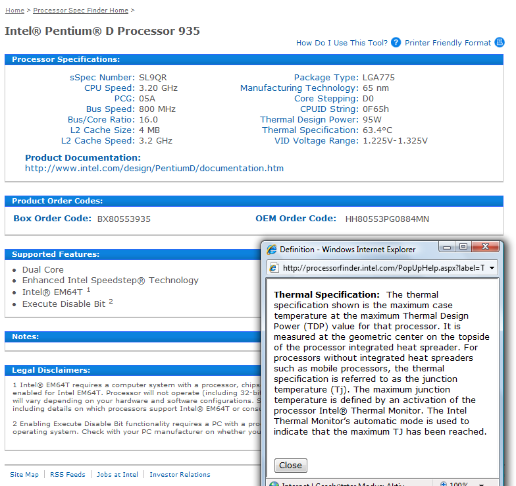Click the page icon in popup address bar
The height and width of the screenshot is (486, 516).
274,267
